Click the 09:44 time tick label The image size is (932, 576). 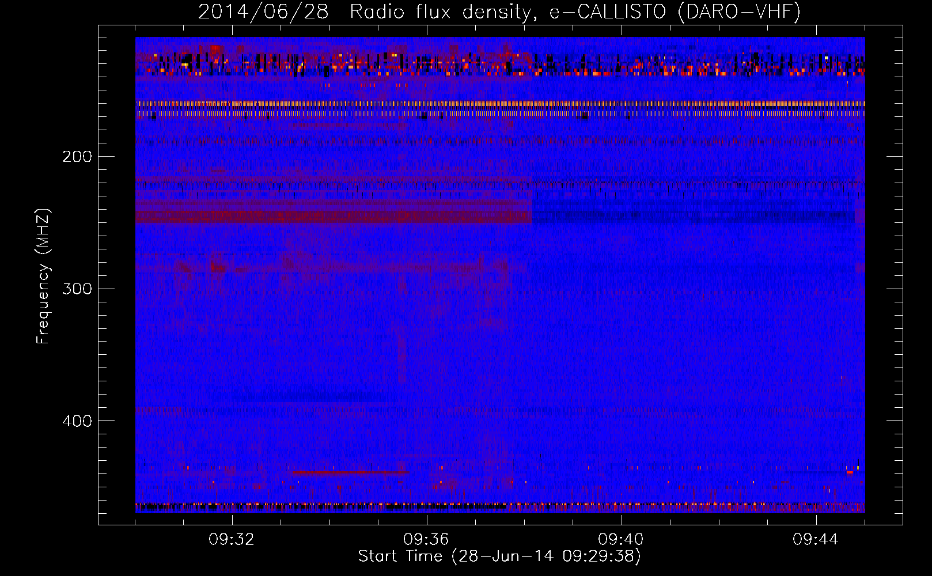816,540
